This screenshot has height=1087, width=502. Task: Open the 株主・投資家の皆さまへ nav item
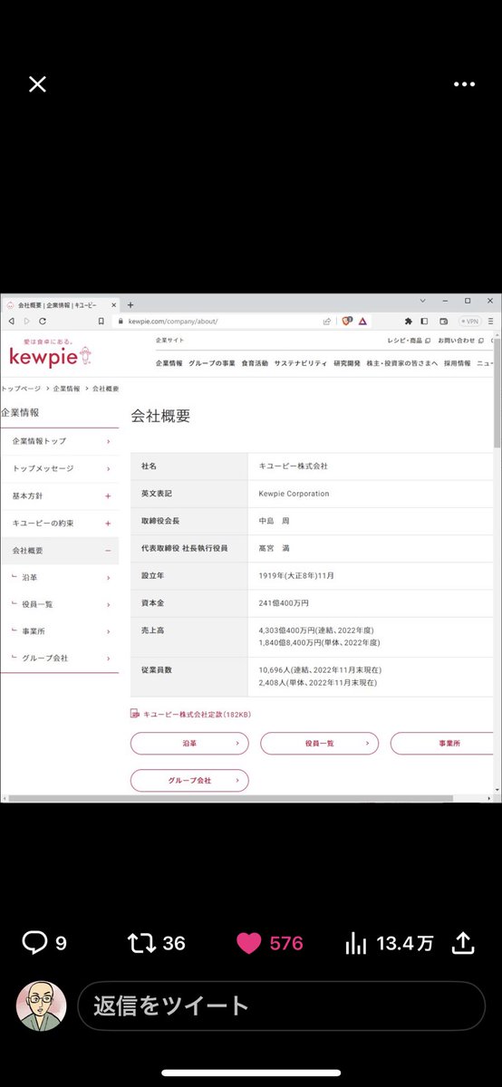pos(402,362)
